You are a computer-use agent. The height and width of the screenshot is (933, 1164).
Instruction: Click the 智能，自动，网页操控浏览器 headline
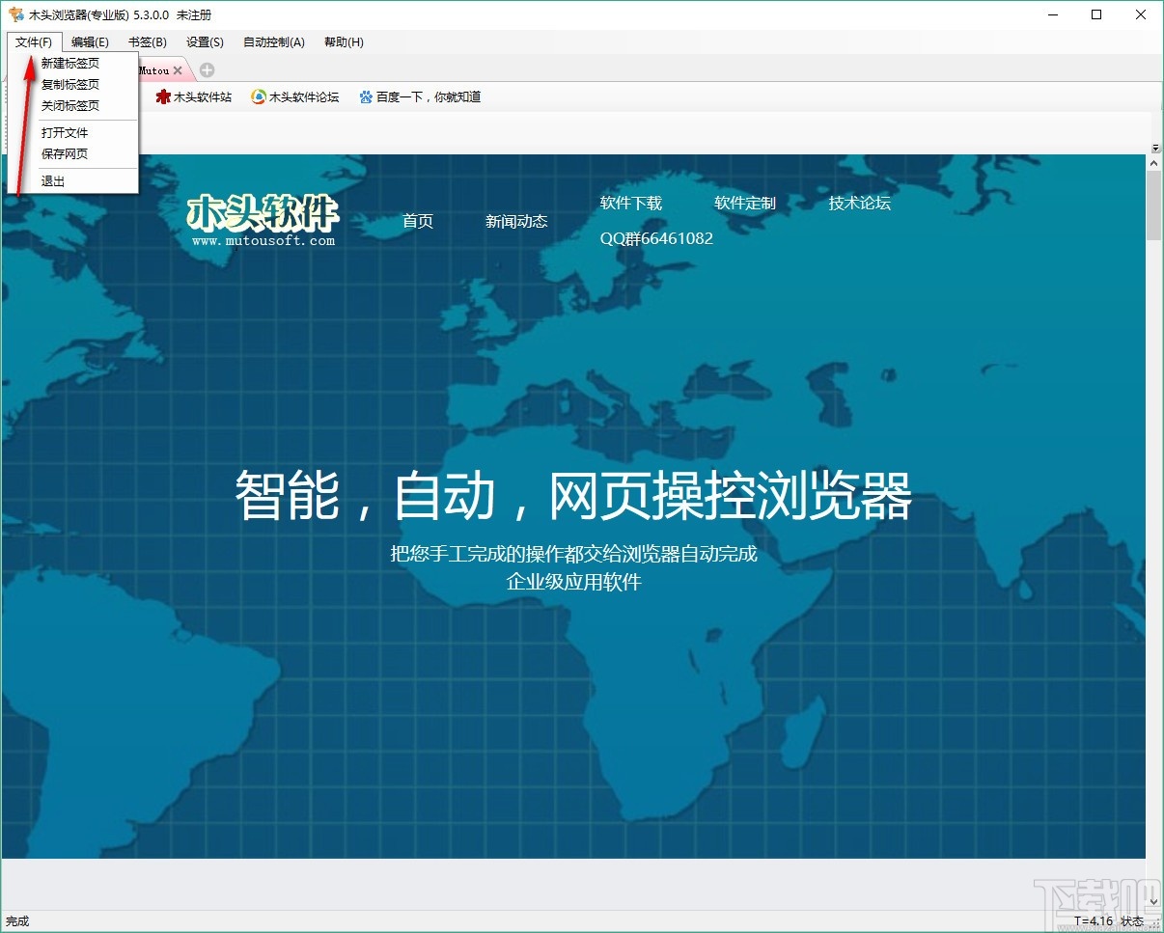(x=573, y=496)
